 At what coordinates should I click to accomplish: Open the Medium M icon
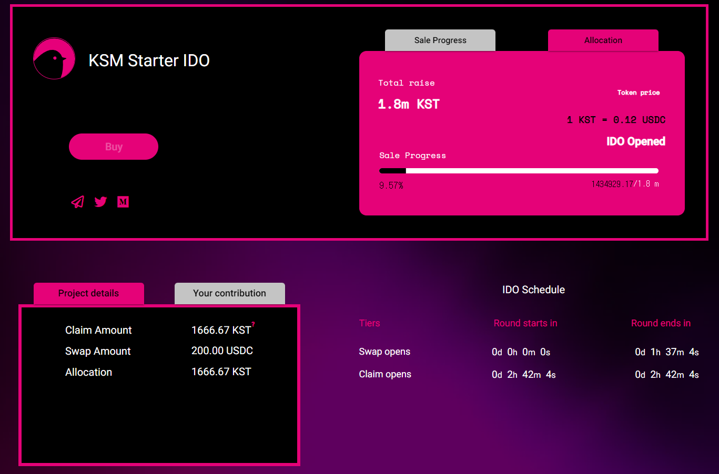(x=123, y=202)
